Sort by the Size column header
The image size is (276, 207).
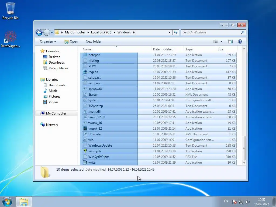point(227,49)
